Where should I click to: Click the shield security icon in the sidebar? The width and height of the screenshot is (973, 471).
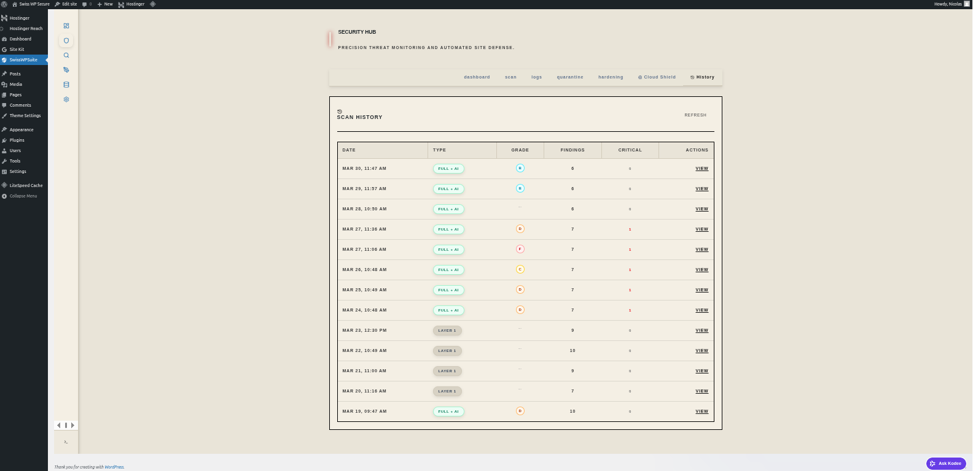coord(66,40)
